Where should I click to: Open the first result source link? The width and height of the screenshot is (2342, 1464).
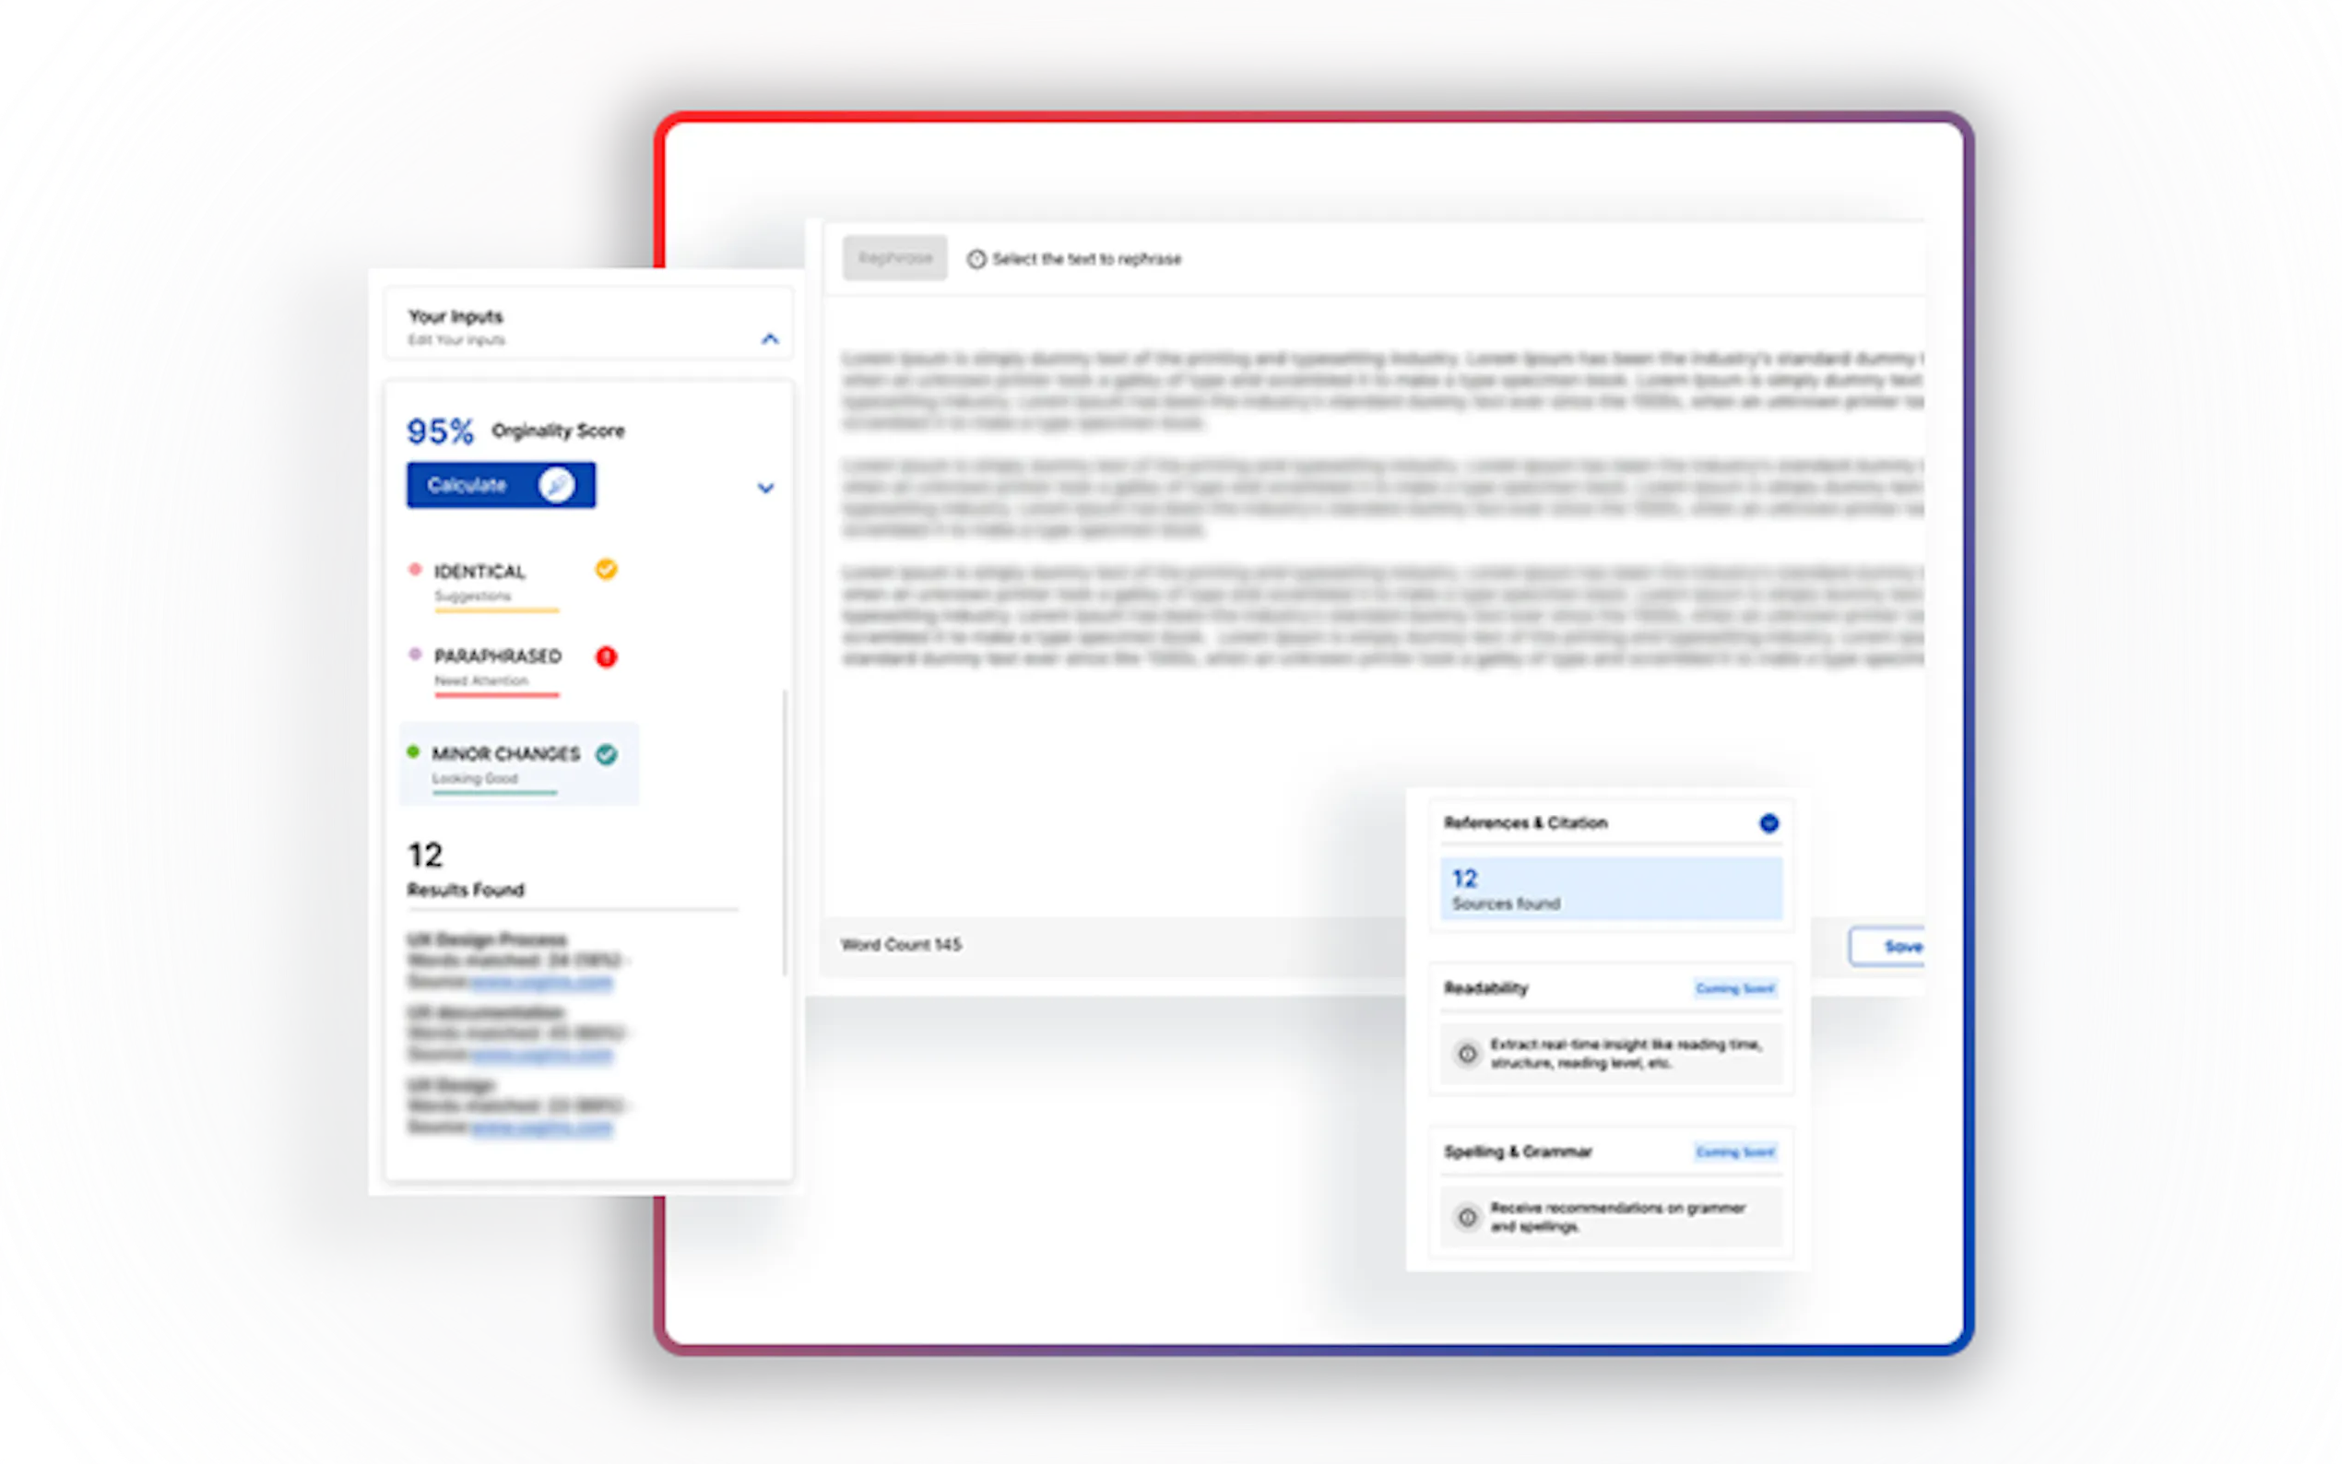(541, 982)
